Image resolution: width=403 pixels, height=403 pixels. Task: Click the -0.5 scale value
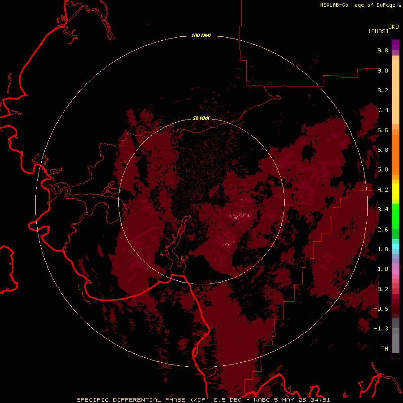coord(381,309)
